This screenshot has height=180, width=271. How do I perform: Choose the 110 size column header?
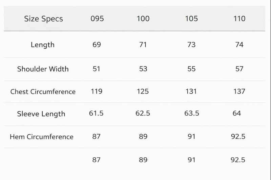coord(239,19)
